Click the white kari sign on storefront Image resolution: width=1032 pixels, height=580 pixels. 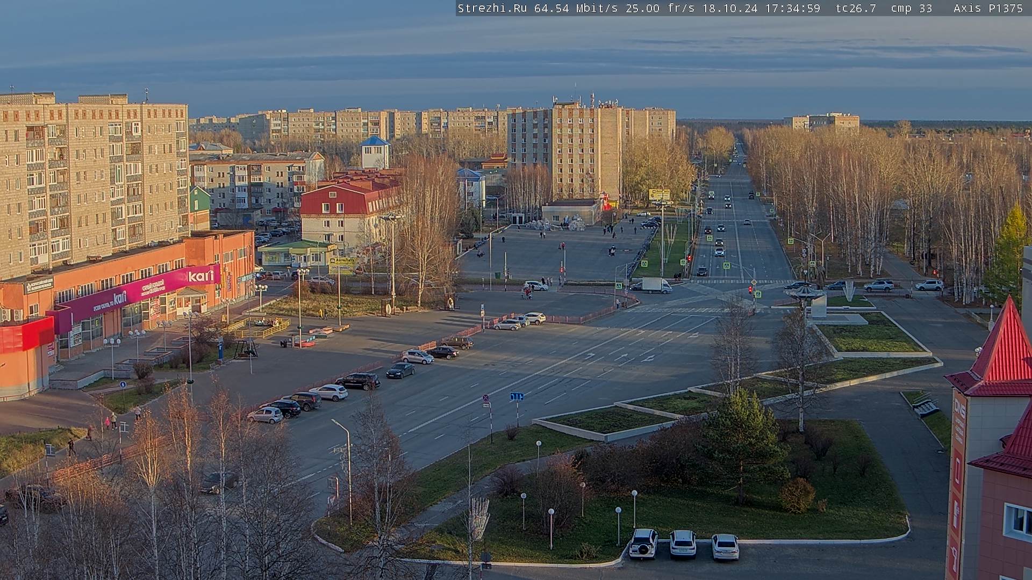(x=201, y=276)
